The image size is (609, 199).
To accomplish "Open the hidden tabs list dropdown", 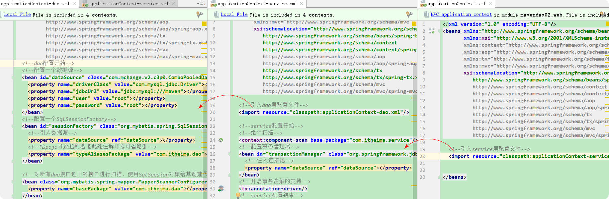I will [x=201, y=4].
